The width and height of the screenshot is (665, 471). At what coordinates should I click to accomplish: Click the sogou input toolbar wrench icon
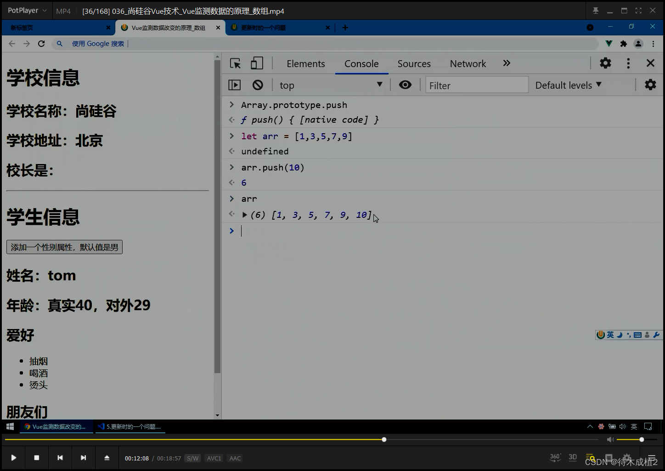coord(656,335)
